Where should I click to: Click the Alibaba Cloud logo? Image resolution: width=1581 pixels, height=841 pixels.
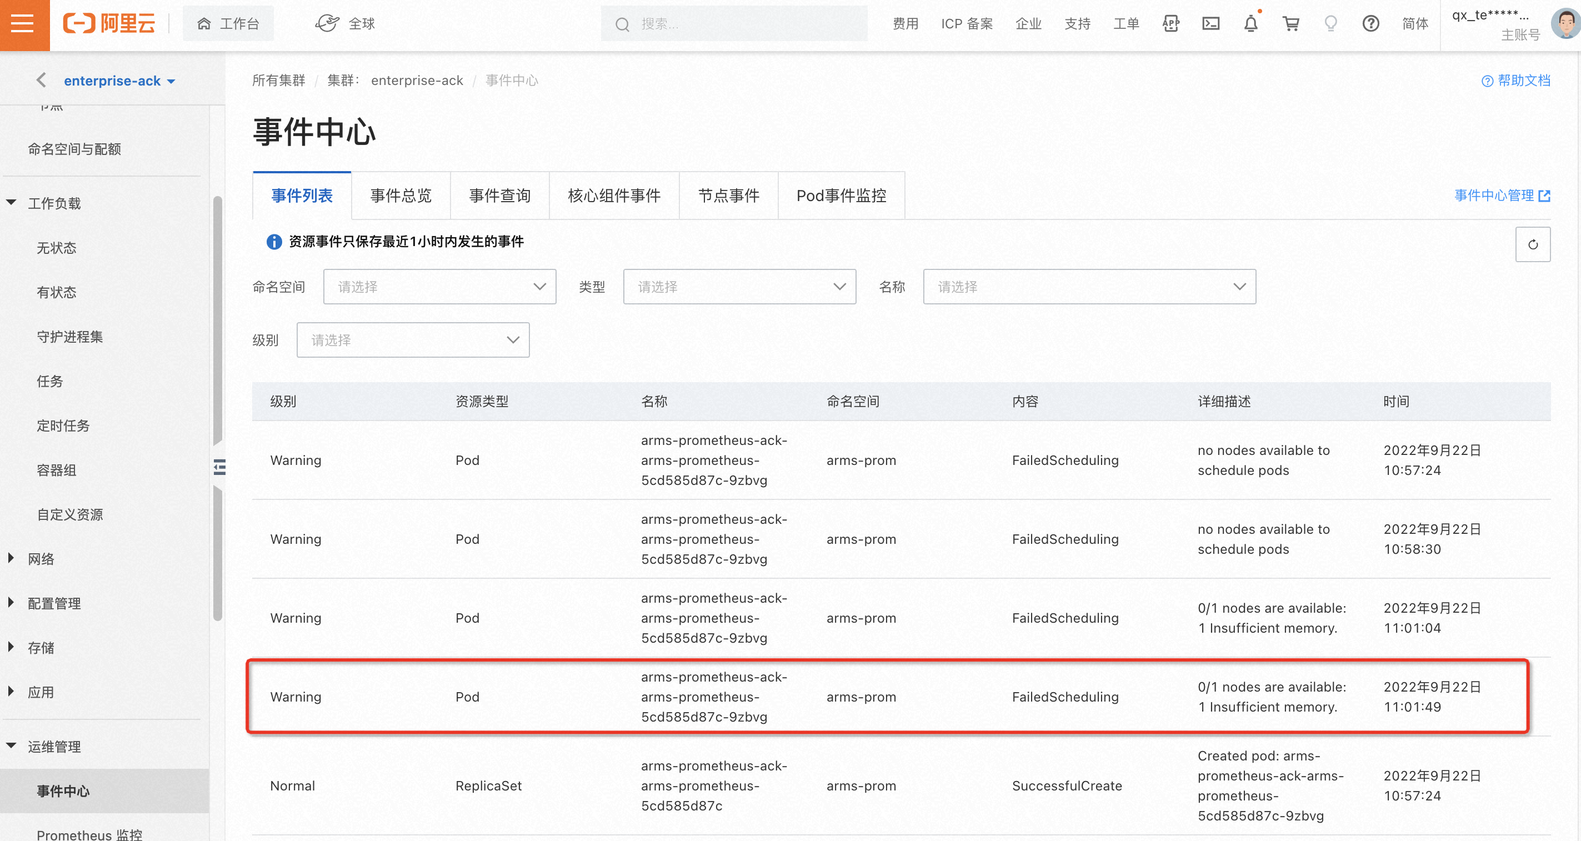pyautogui.click(x=109, y=24)
